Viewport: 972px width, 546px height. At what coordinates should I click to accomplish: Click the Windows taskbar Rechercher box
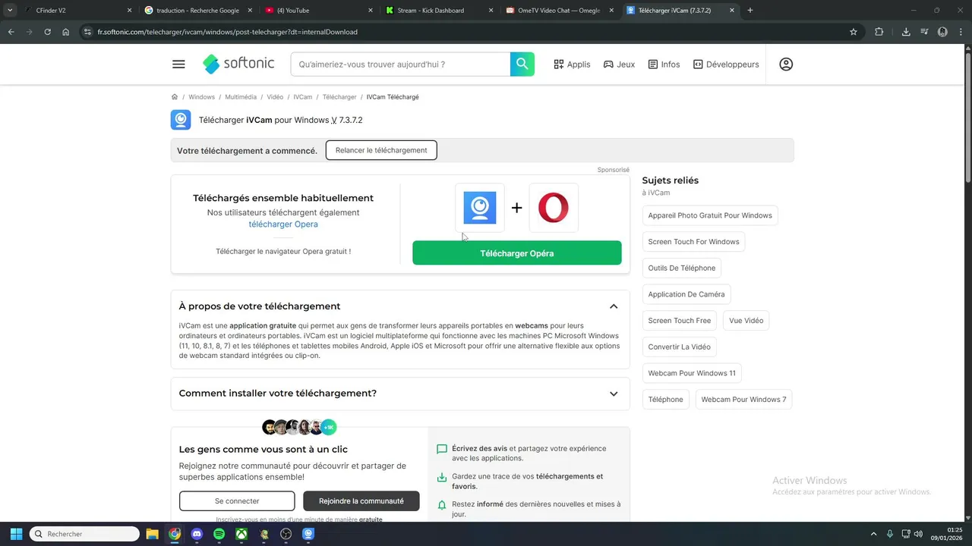(x=84, y=534)
